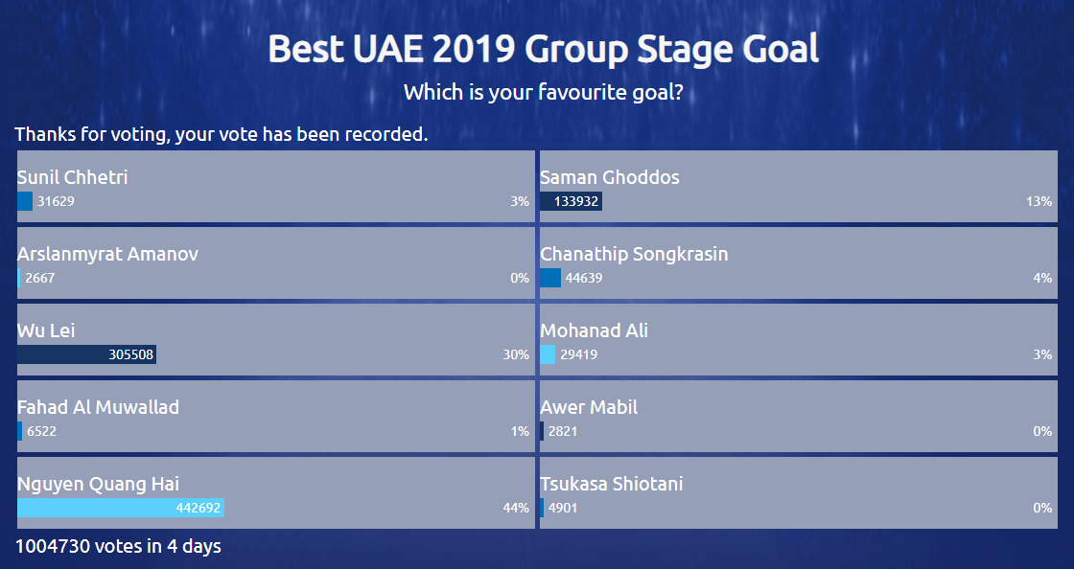This screenshot has height=569, width=1074.
Task: Click the Saman Ghoddos result card
Action: (799, 186)
